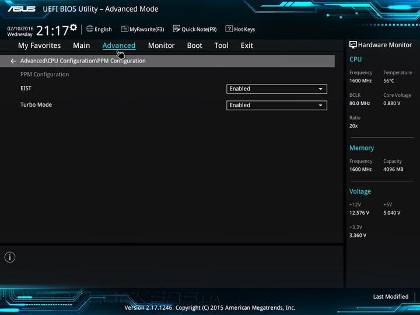Viewport: 420px width, 315px height.
Task: Click the Quick Note pencil icon
Action: tap(176, 29)
